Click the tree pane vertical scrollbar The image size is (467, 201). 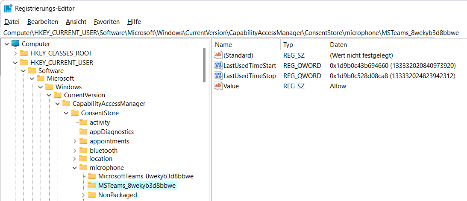coord(204,65)
